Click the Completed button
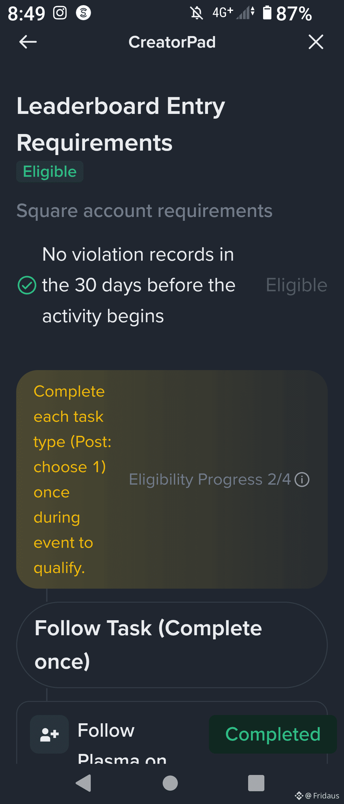The width and height of the screenshot is (344, 804). [273, 734]
